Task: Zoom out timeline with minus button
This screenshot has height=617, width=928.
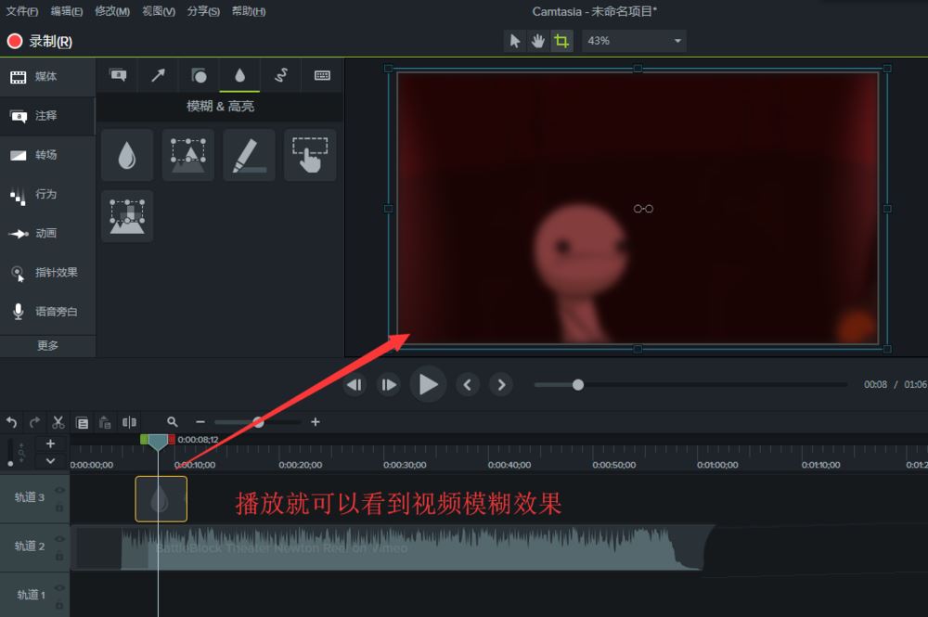Action: click(200, 422)
